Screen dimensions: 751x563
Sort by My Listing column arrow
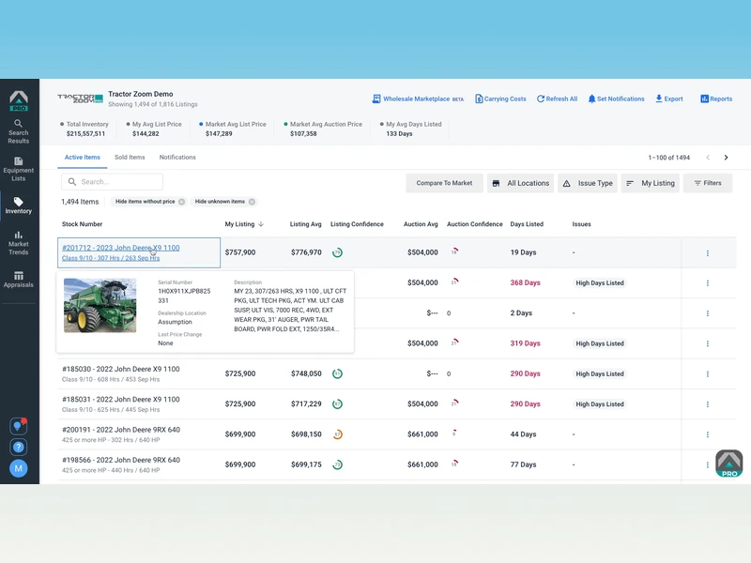click(x=261, y=224)
